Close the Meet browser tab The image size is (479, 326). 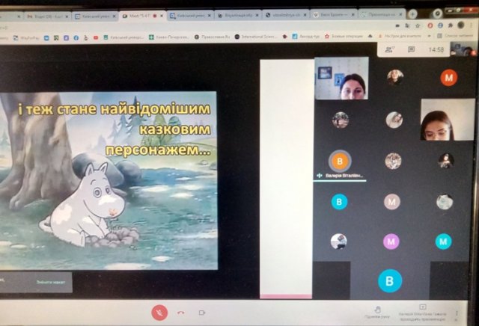coord(162,16)
